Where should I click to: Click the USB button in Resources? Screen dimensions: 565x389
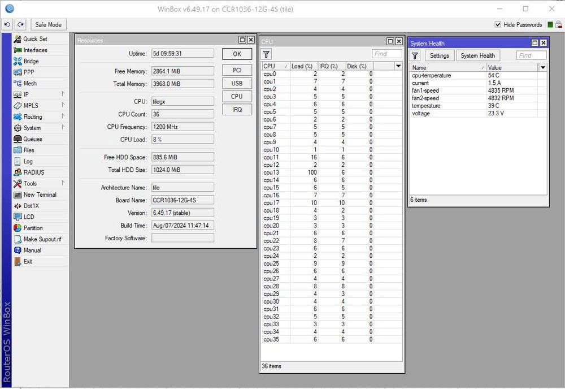pos(237,83)
